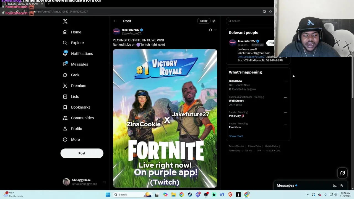The height and width of the screenshot is (199, 354).
Task: Click the ShnaggyHose profile avatar
Action: pyautogui.click(x=66, y=182)
